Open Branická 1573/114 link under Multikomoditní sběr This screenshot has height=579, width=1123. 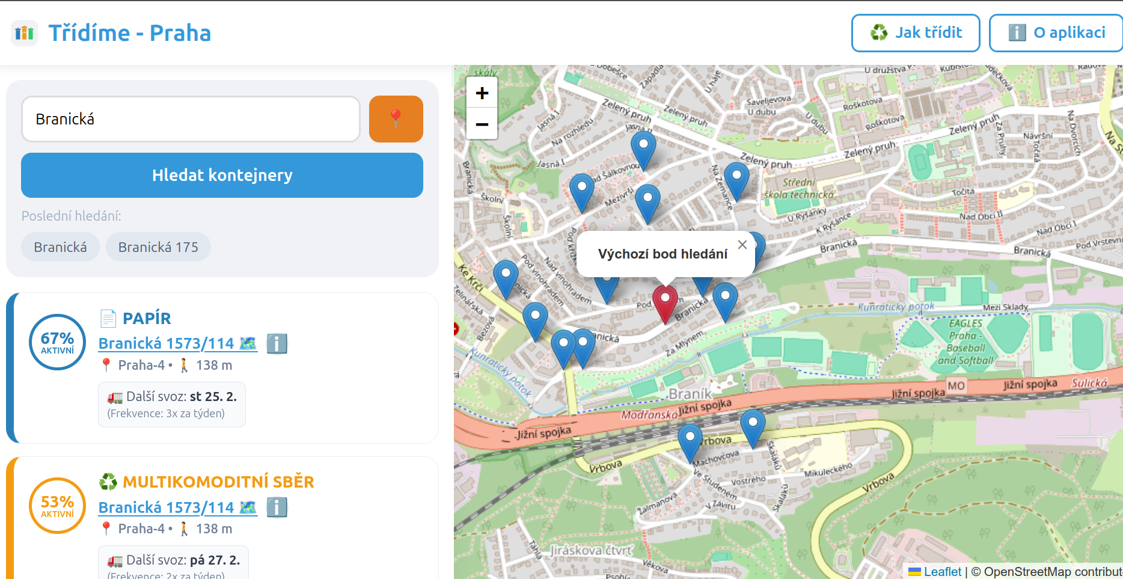(x=166, y=507)
